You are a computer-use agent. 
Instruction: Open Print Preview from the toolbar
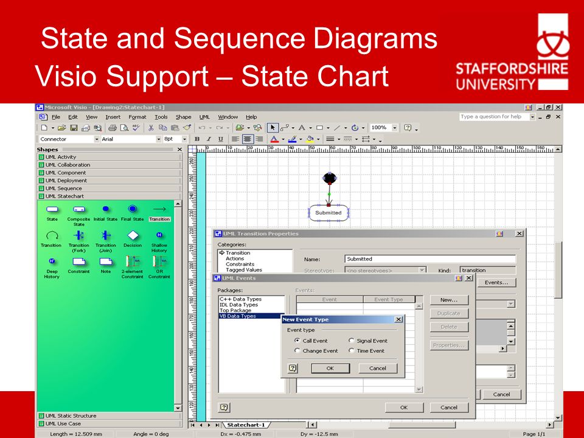[x=124, y=128]
